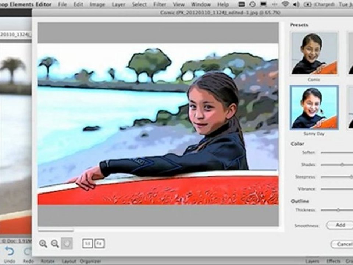353x265 pixels.
Task: Open the File menu
Action: (62, 4)
